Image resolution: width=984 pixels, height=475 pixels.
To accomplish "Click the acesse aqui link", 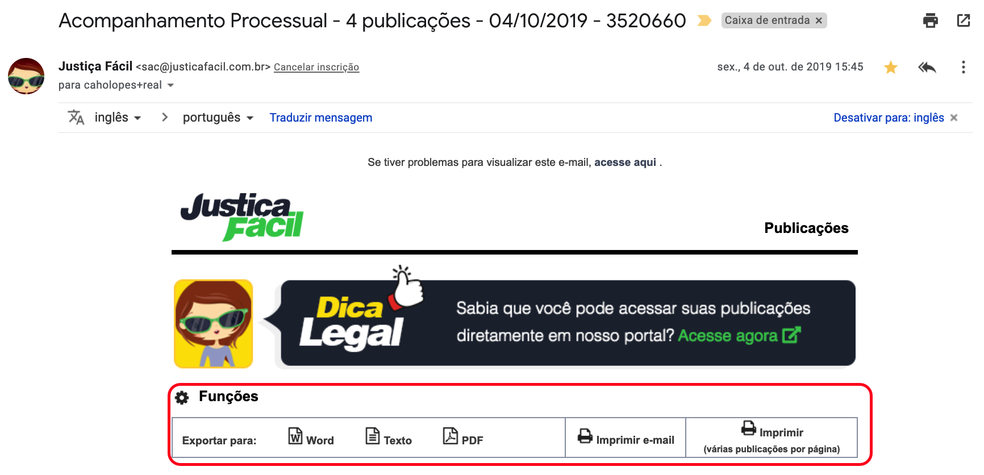I will pyautogui.click(x=625, y=163).
